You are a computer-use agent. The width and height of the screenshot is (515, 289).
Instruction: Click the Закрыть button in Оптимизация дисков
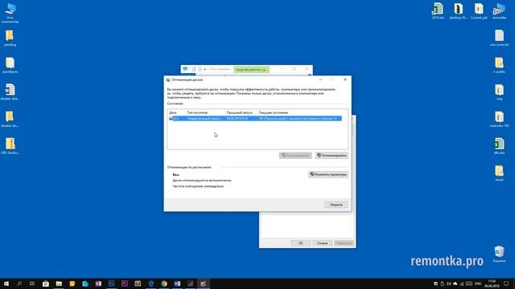(x=336, y=205)
